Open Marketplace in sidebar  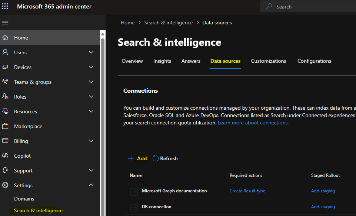(28, 126)
